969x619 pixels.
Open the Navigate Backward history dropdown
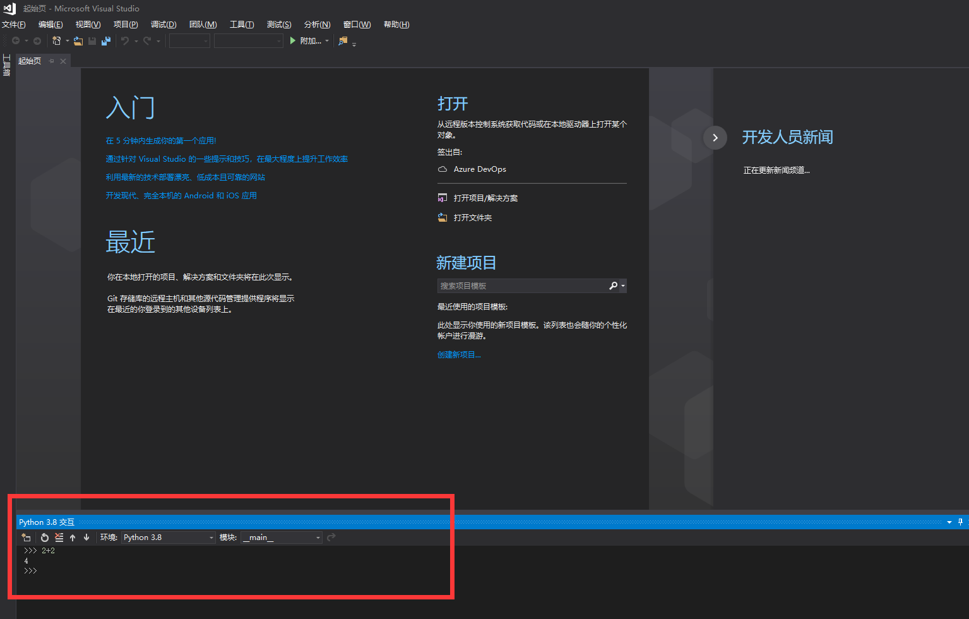[27, 41]
